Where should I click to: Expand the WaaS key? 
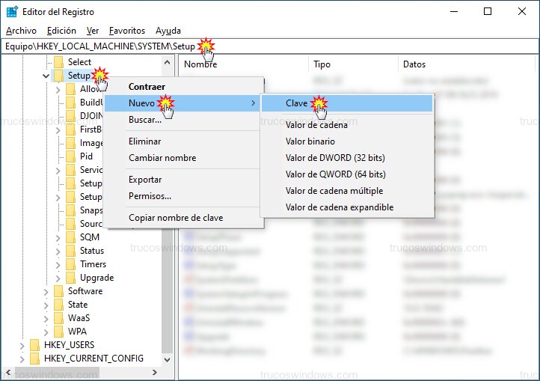(x=46, y=319)
